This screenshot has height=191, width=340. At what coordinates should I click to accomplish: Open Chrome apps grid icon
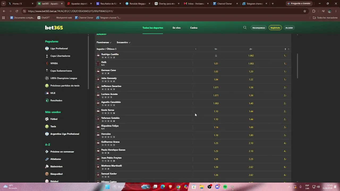point(3,18)
